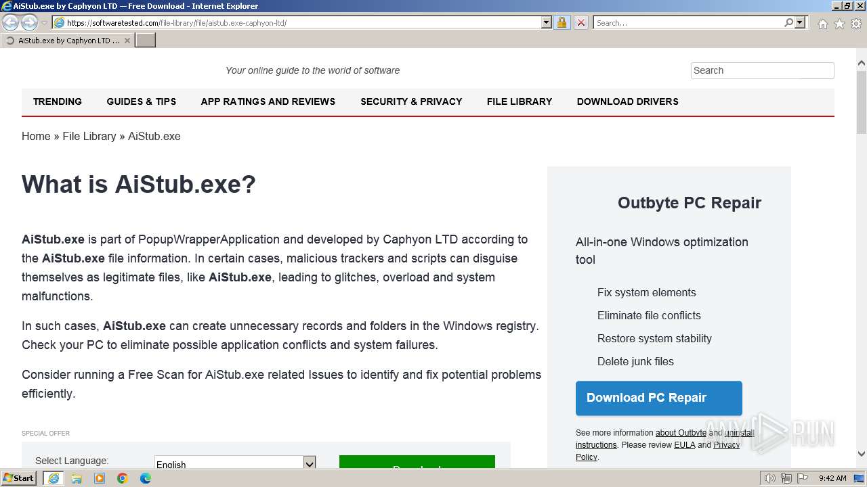Click the Internet Explorer title bar icon
The height and width of the screenshot is (487, 867).
pyautogui.click(x=7, y=6)
